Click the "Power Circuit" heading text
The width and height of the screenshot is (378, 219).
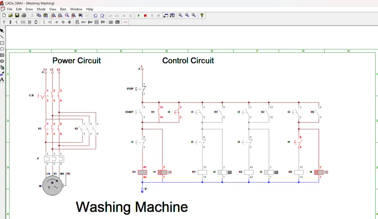click(x=76, y=60)
